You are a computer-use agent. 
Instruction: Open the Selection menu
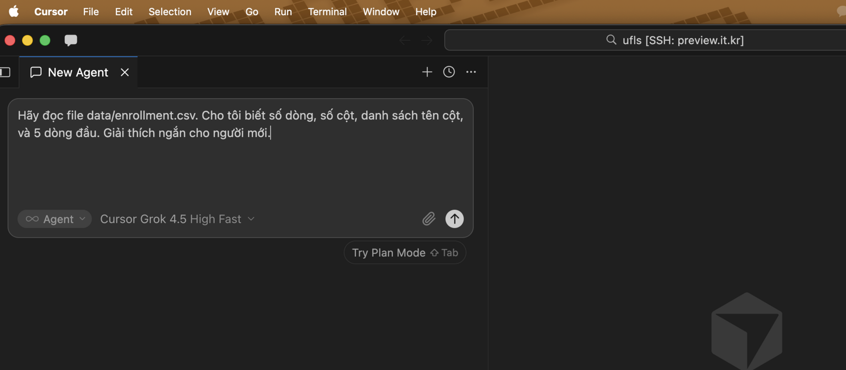coord(170,12)
